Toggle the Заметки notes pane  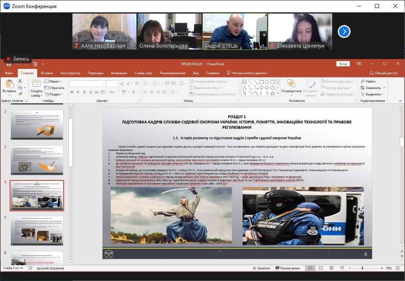[x=261, y=268]
